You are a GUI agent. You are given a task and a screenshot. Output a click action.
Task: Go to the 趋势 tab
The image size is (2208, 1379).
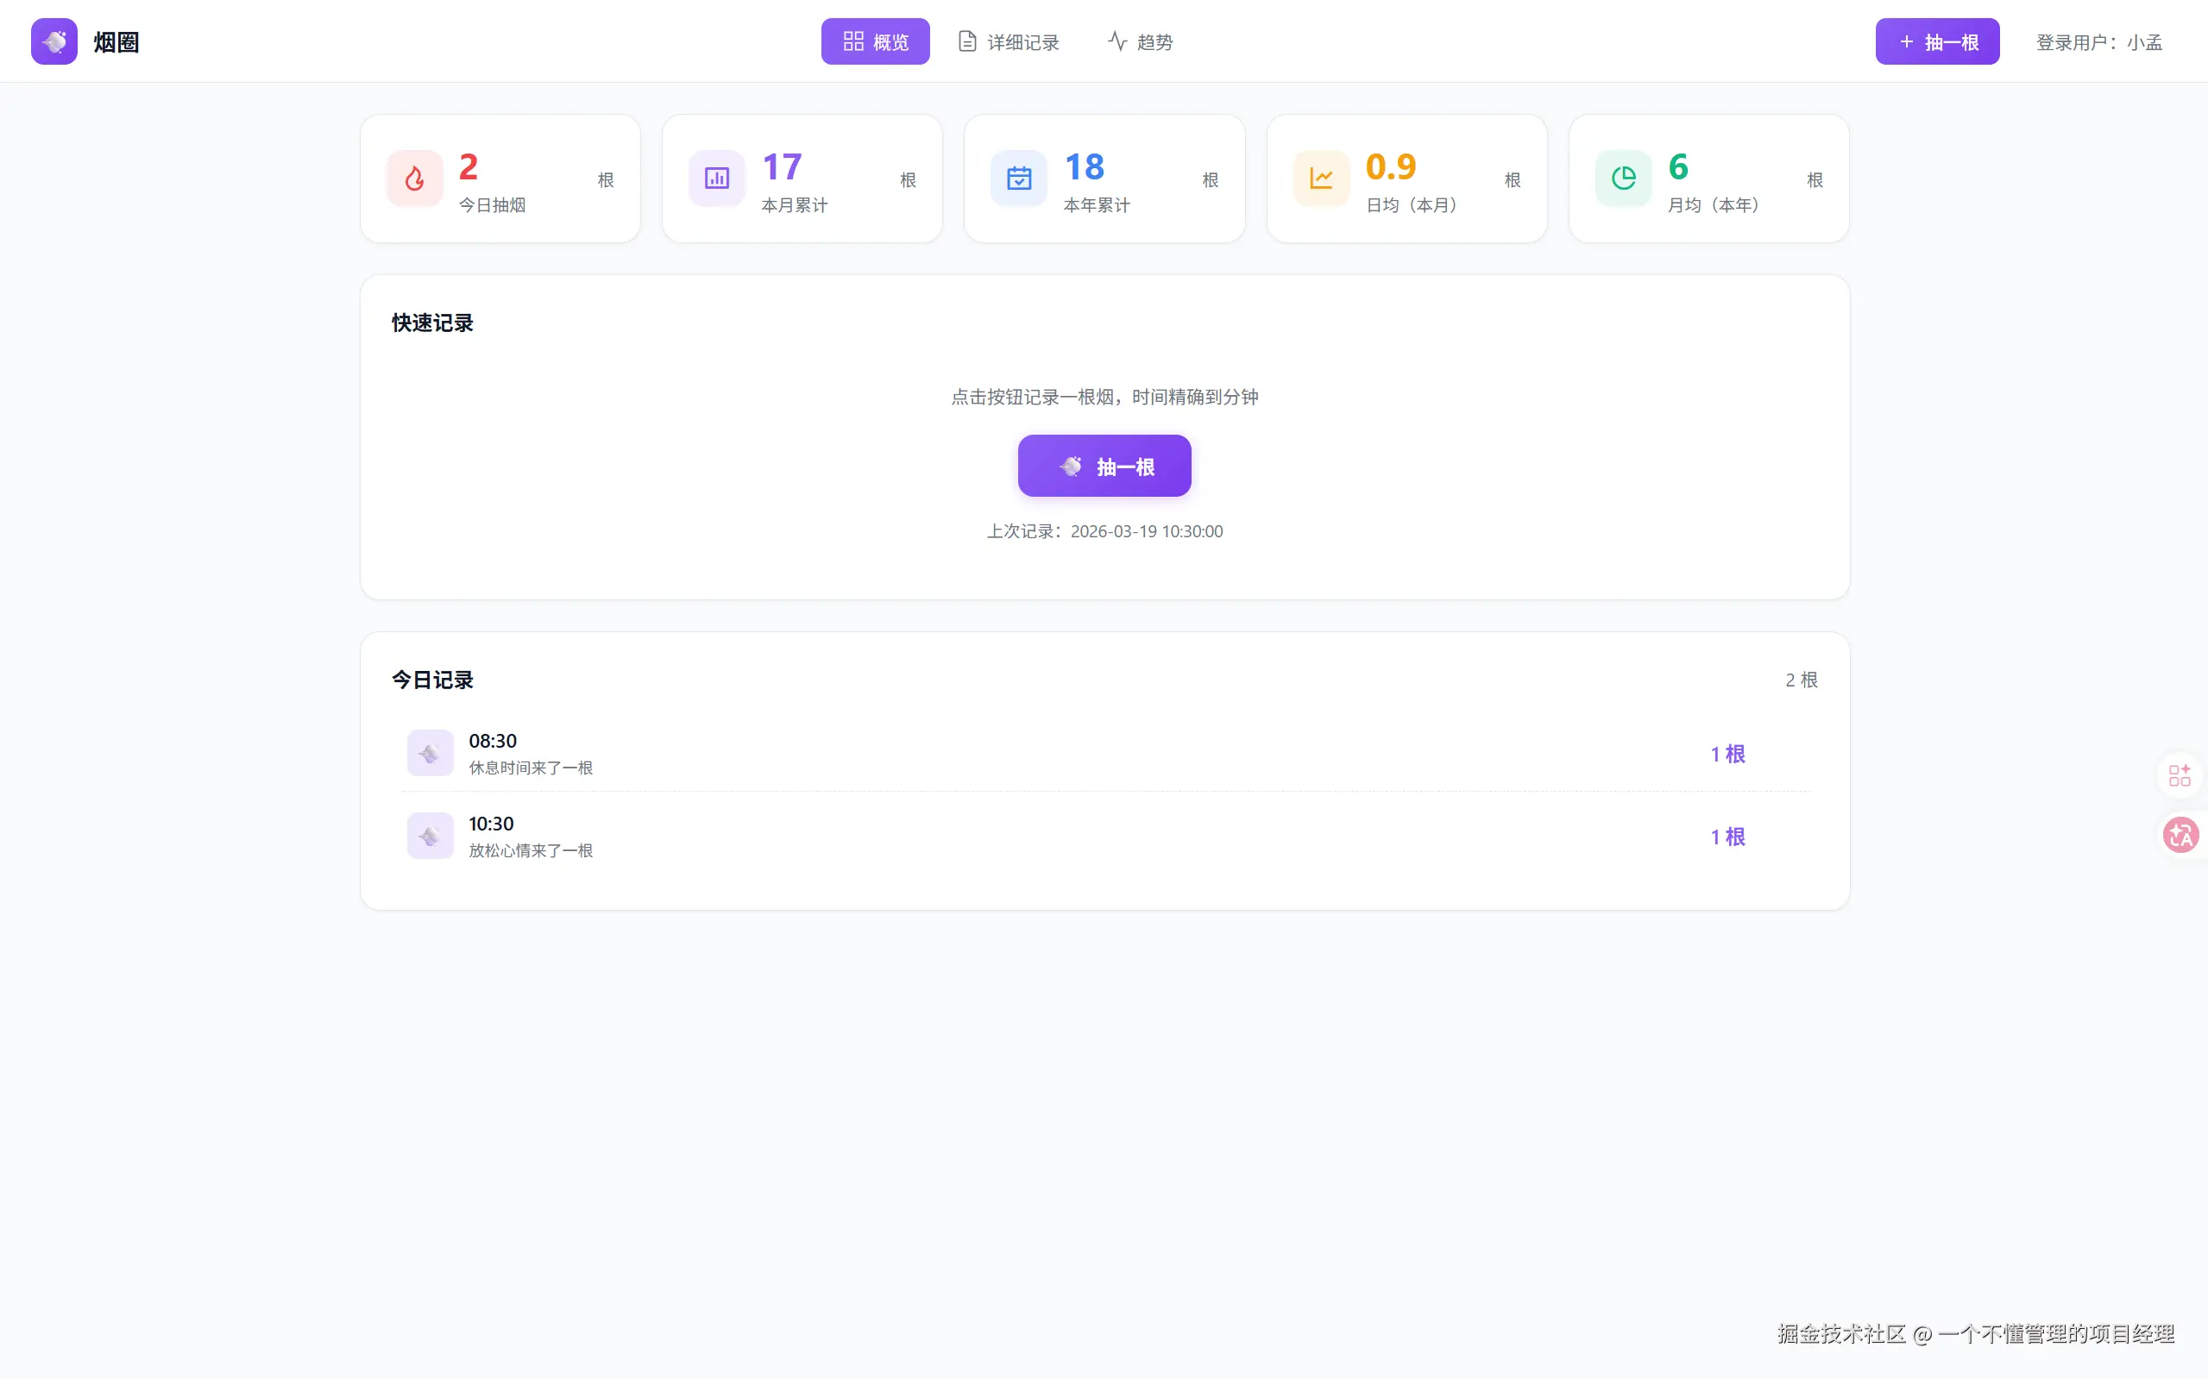pyautogui.click(x=1140, y=42)
